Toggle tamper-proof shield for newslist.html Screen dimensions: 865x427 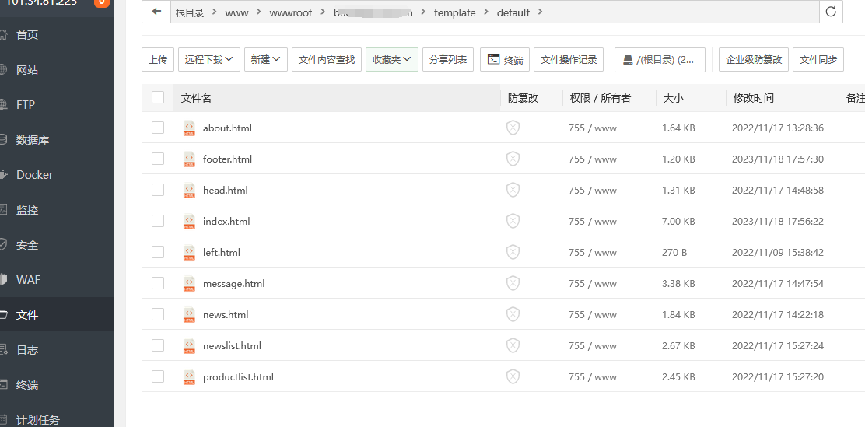click(x=513, y=346)
